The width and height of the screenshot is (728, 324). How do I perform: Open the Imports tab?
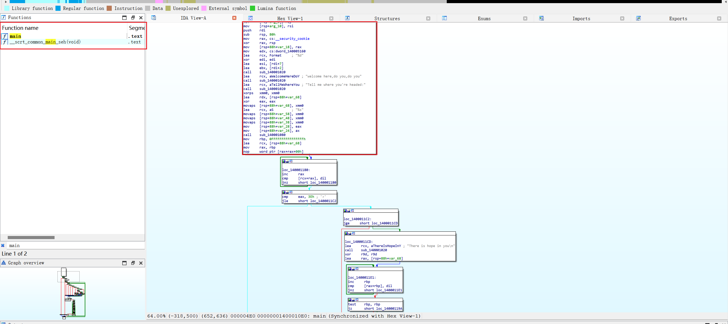coord(581,18)
